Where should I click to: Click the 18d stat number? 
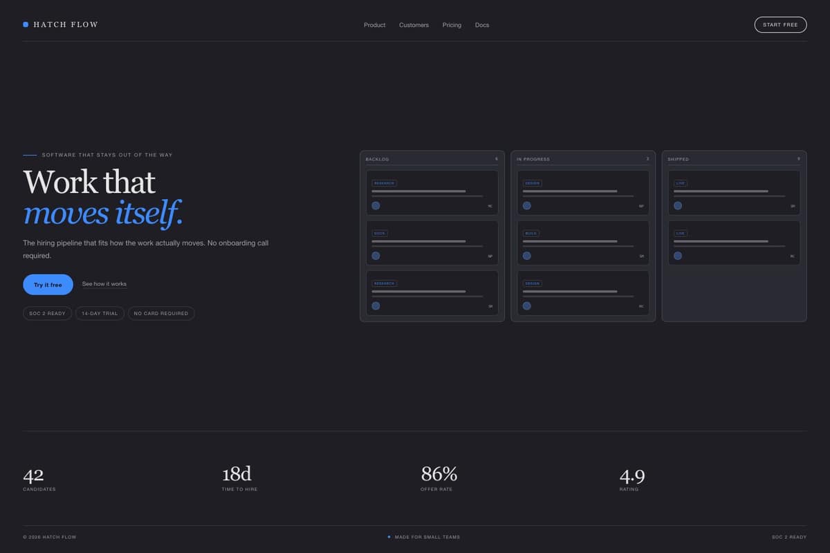[x=237, y=474]
